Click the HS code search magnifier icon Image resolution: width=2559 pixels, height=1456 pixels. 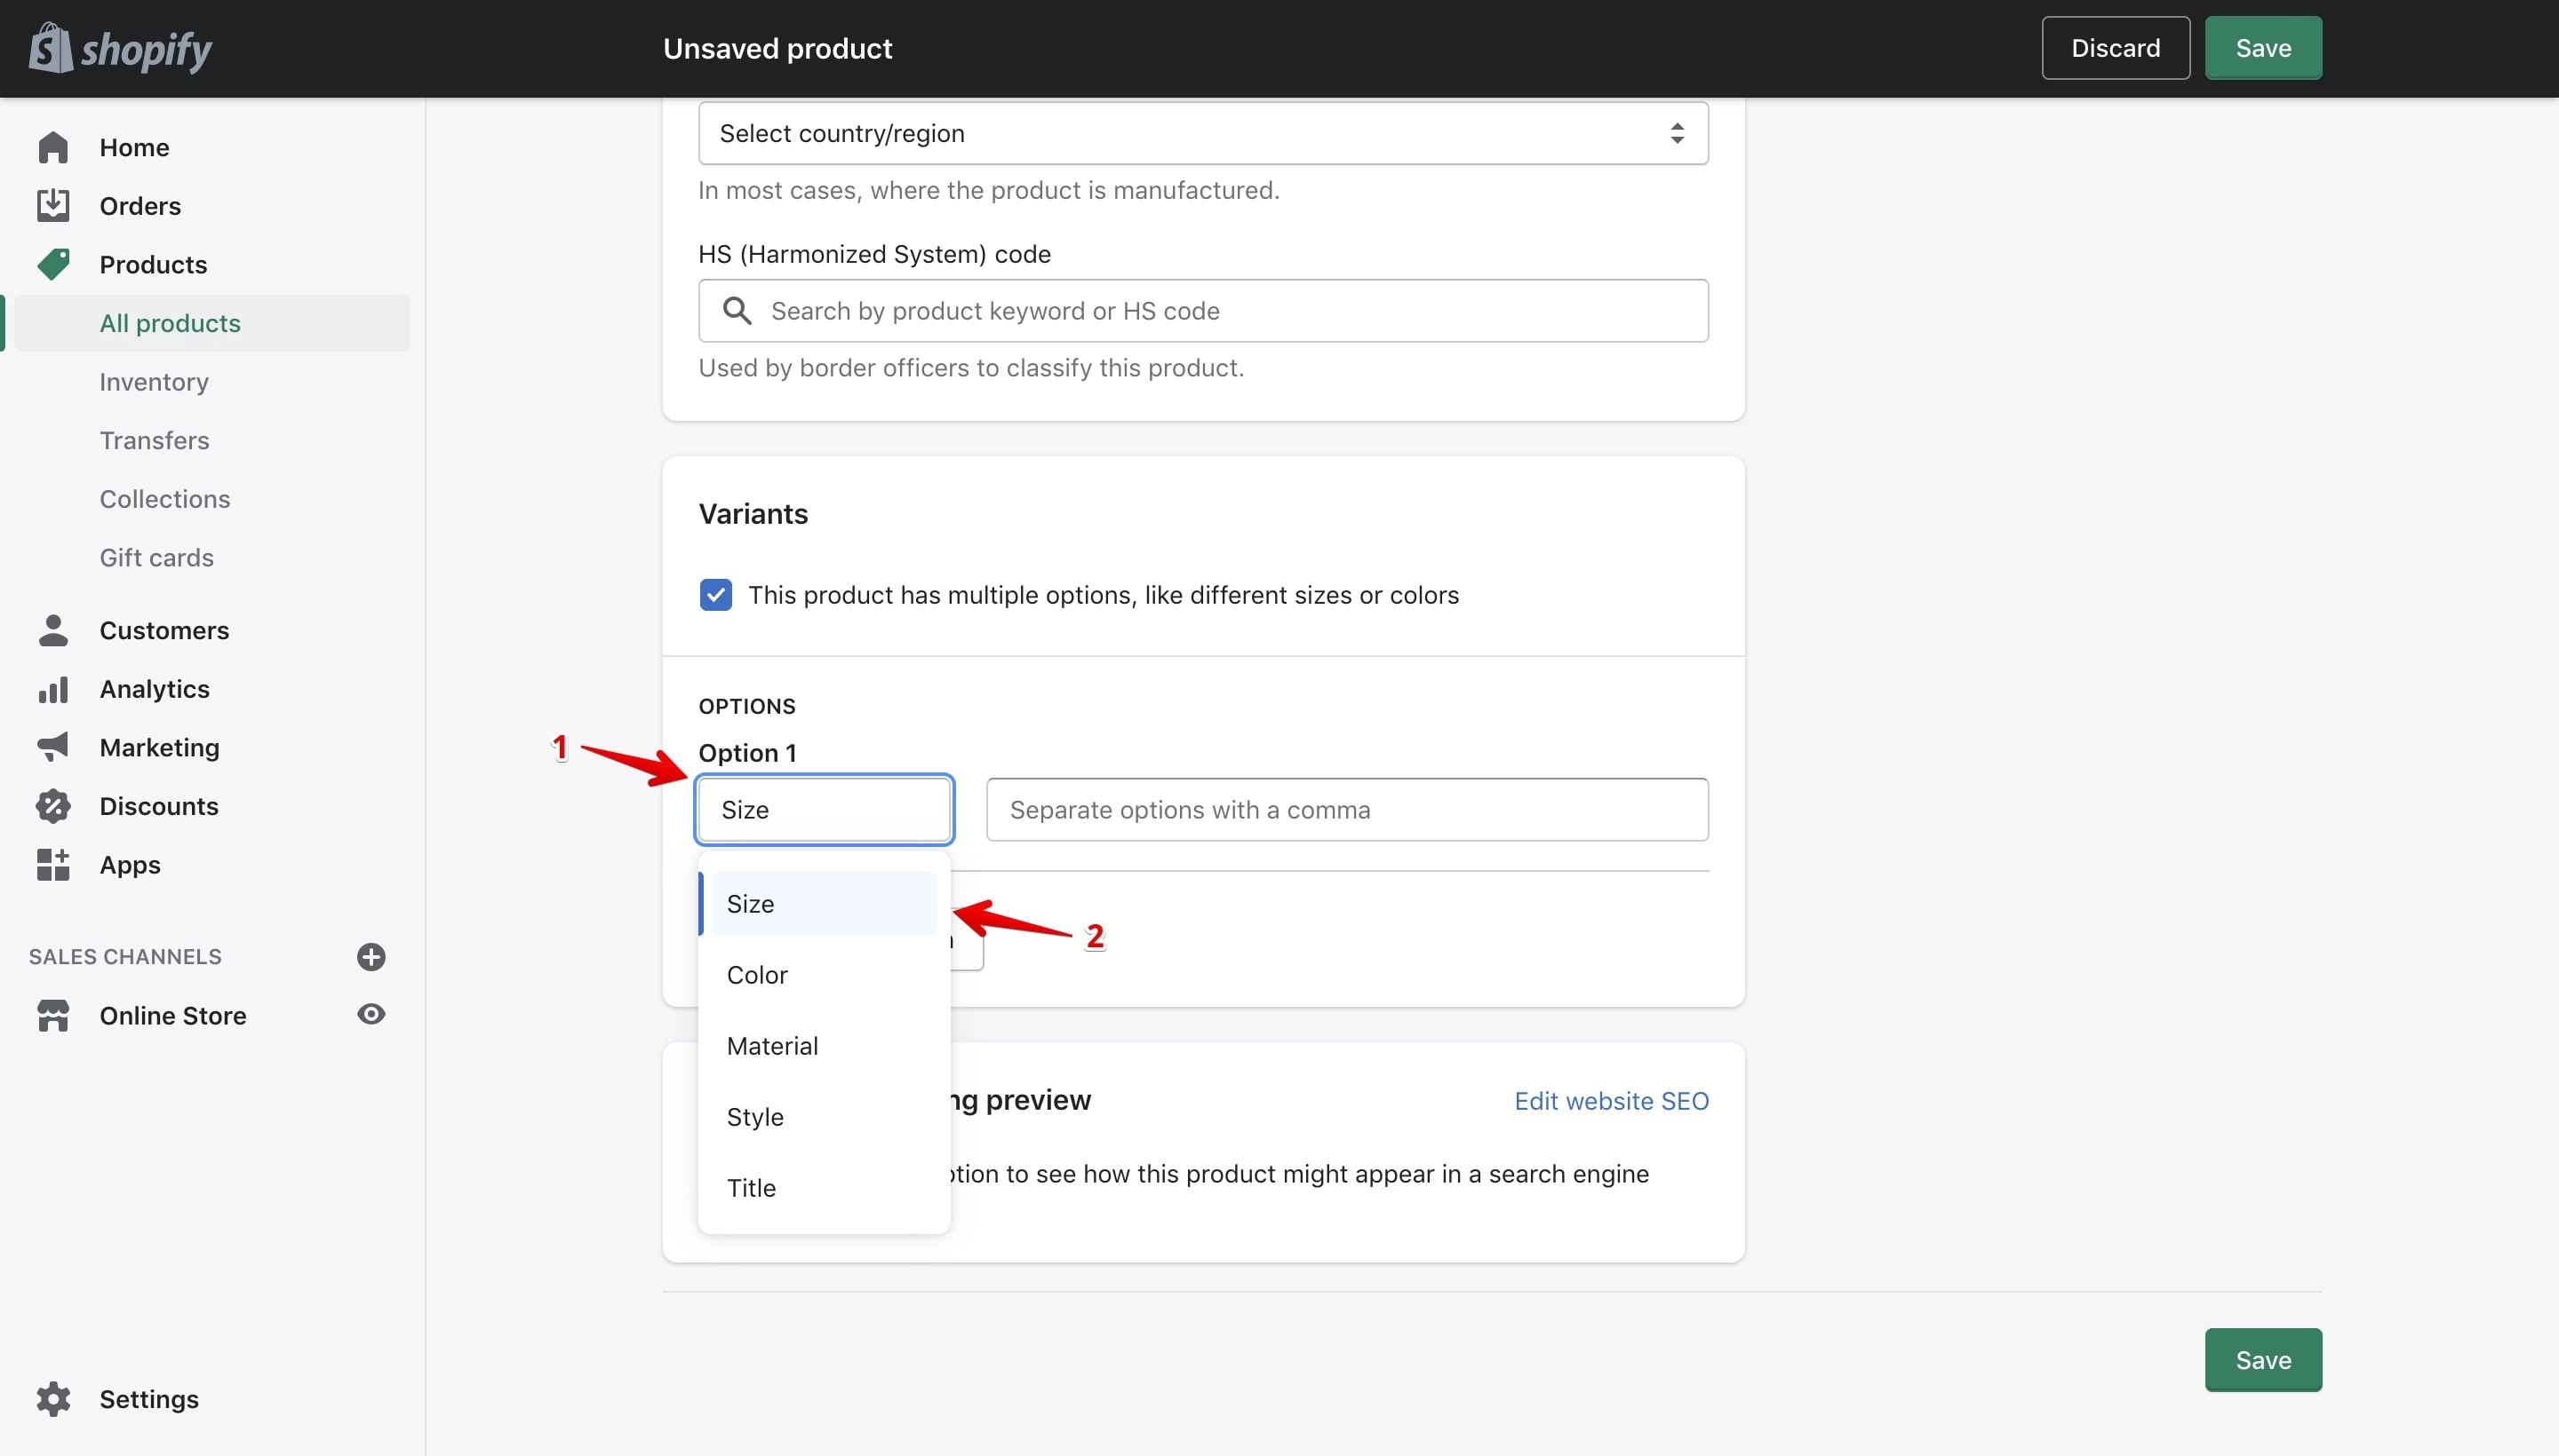[x=737, y=311]
